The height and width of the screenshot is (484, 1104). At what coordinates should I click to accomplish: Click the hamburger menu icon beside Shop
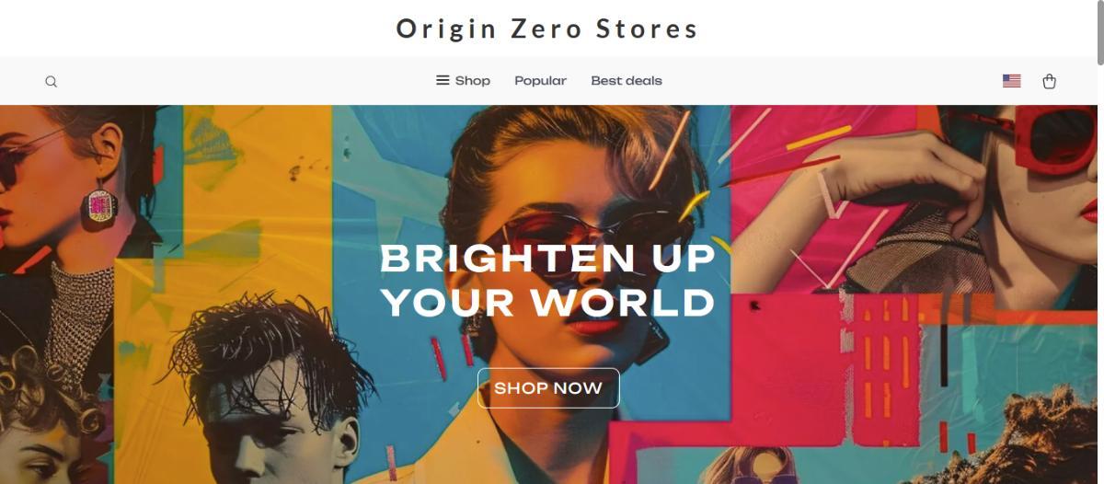[443, 80]
